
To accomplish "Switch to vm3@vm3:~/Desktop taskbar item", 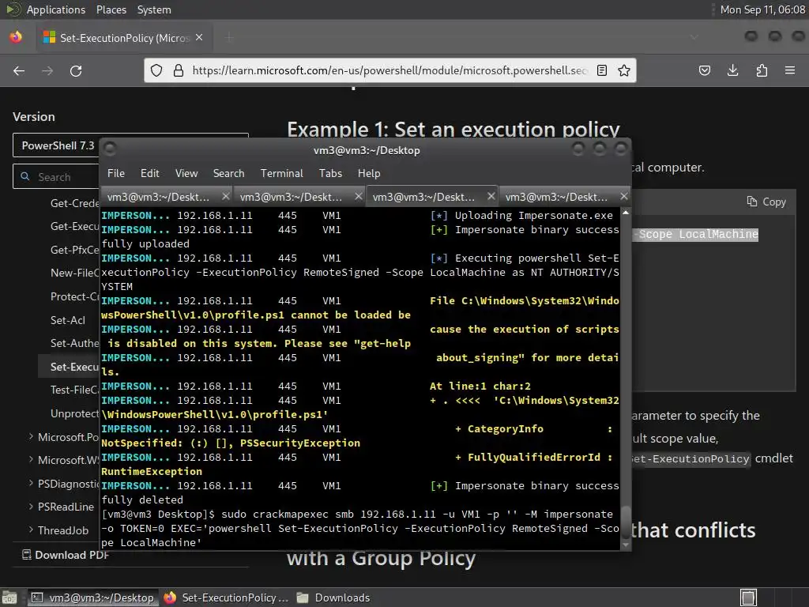I will click(93, 598).
